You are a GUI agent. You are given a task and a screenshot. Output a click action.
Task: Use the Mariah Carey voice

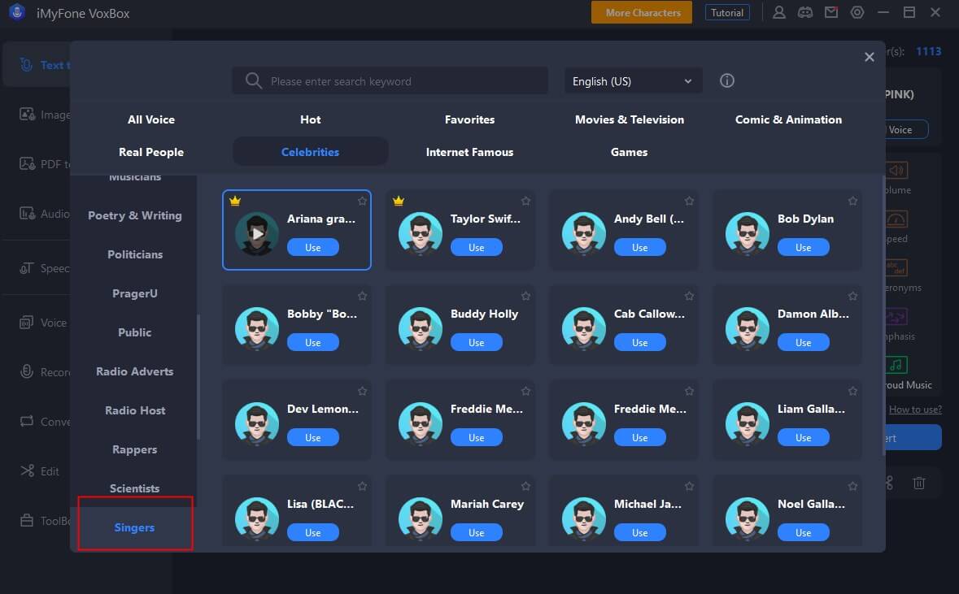[x=477, y=533]
